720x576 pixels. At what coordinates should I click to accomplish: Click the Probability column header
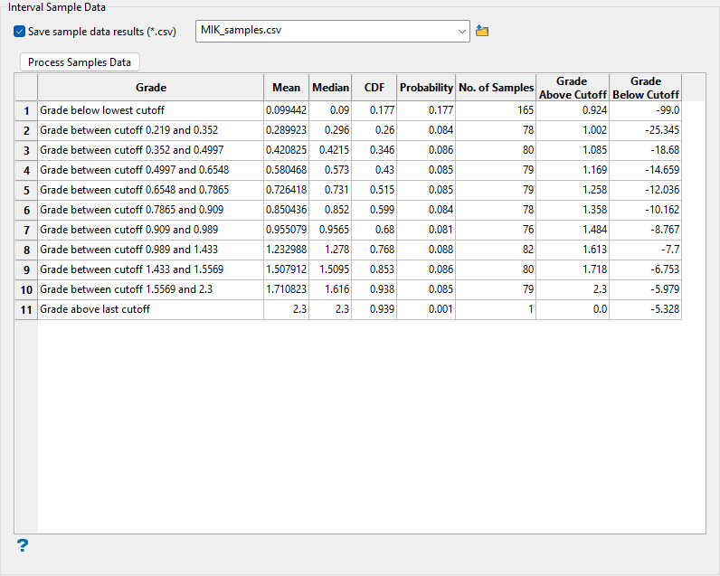tap(426, 88)
